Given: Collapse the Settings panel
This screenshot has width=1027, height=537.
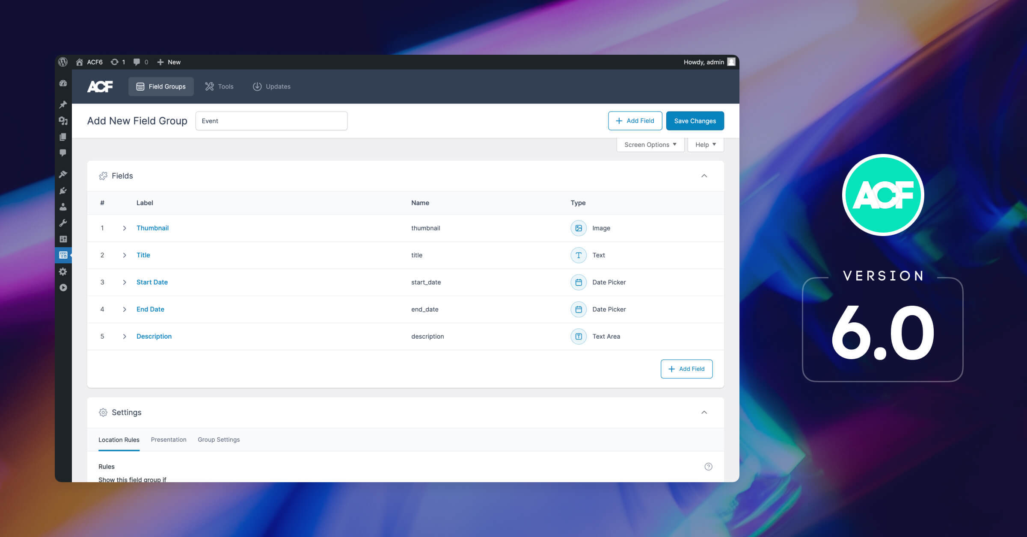Looking at the screenshot, I should pyautogui.click(x=704, y=412).
